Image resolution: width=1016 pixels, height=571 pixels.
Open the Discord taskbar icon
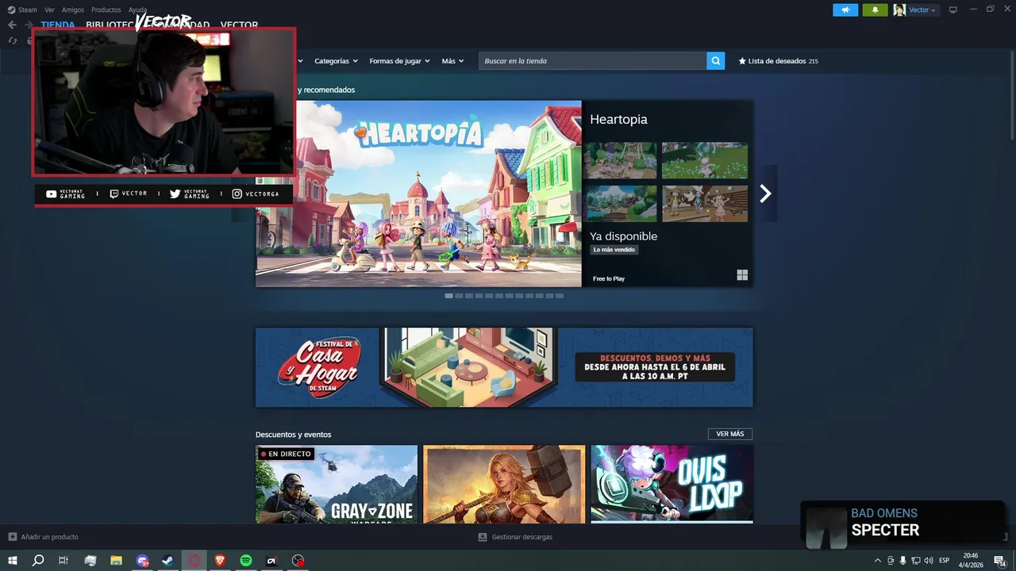142,561
